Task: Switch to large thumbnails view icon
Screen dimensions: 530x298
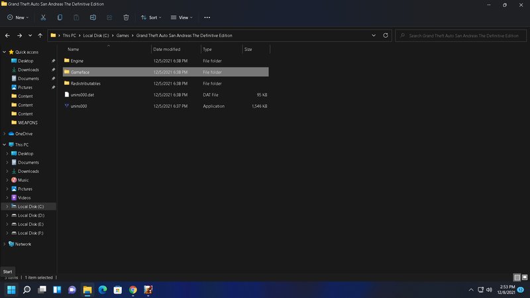Action: coord(525,277)
